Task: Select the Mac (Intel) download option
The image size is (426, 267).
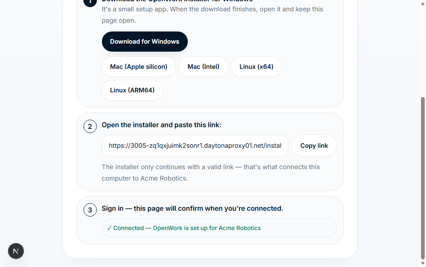Action: tap(203, 67)
